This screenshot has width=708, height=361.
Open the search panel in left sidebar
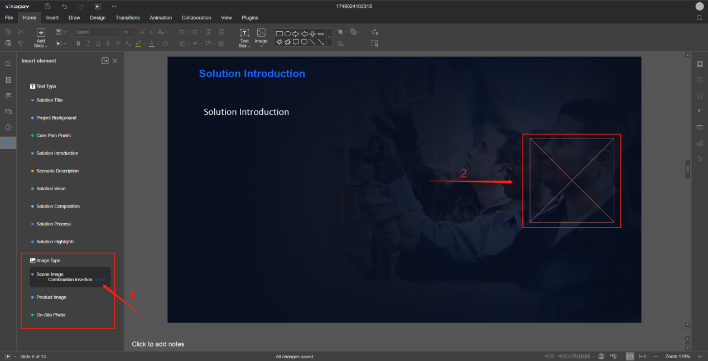point(8,64)
